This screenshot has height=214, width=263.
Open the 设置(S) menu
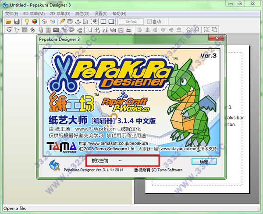(x=101, y=14)
